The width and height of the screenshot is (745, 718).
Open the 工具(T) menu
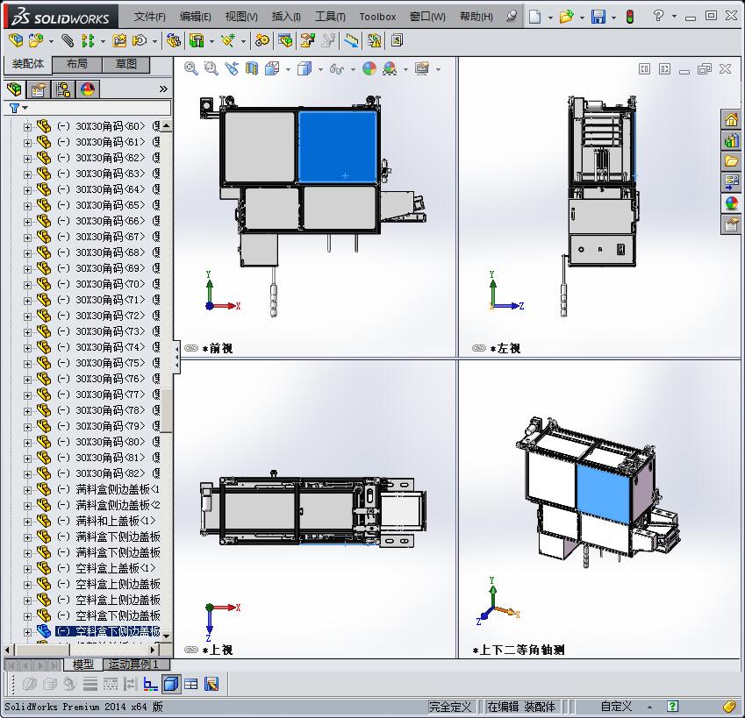tap(330, 17)
